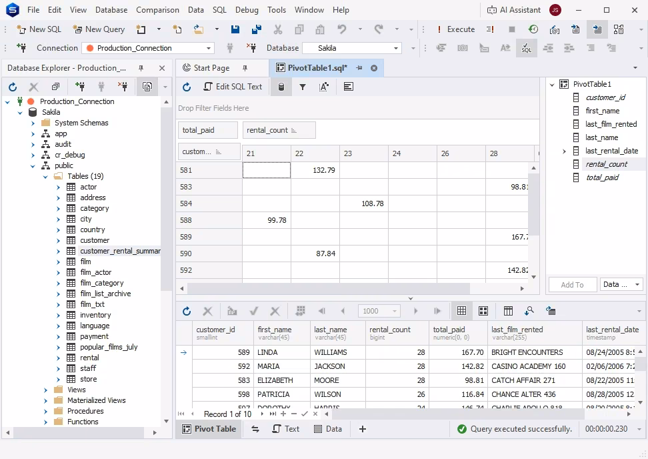Refresh the data grid results

[187, 311]
